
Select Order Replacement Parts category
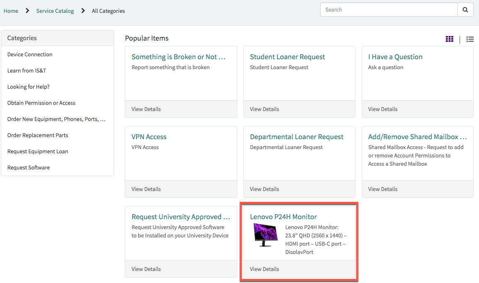pyautogui.click(x=37, y=135)
